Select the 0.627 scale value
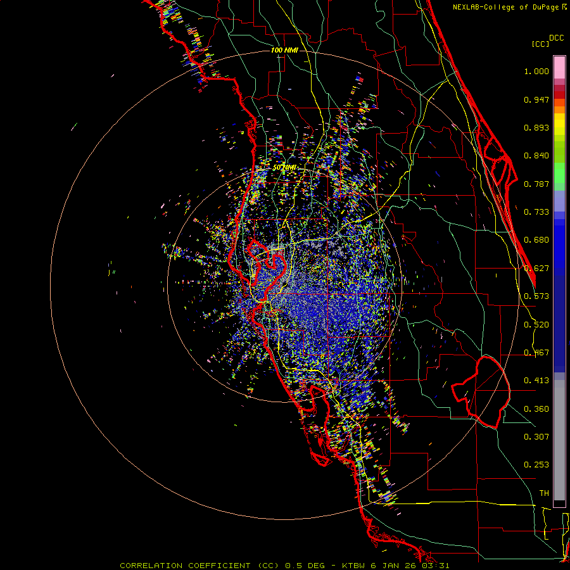The image size is (570, 570). (536, 269)
